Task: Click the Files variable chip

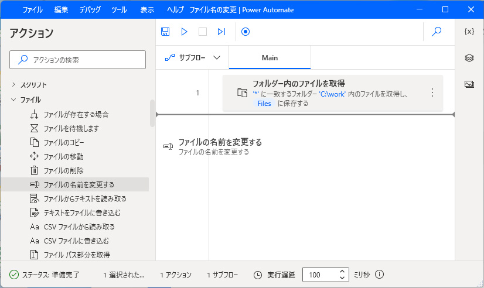Action: (264, 104)
